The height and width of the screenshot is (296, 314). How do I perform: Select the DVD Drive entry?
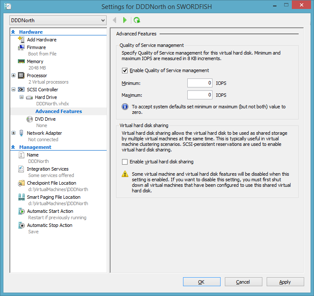(45, 119)
